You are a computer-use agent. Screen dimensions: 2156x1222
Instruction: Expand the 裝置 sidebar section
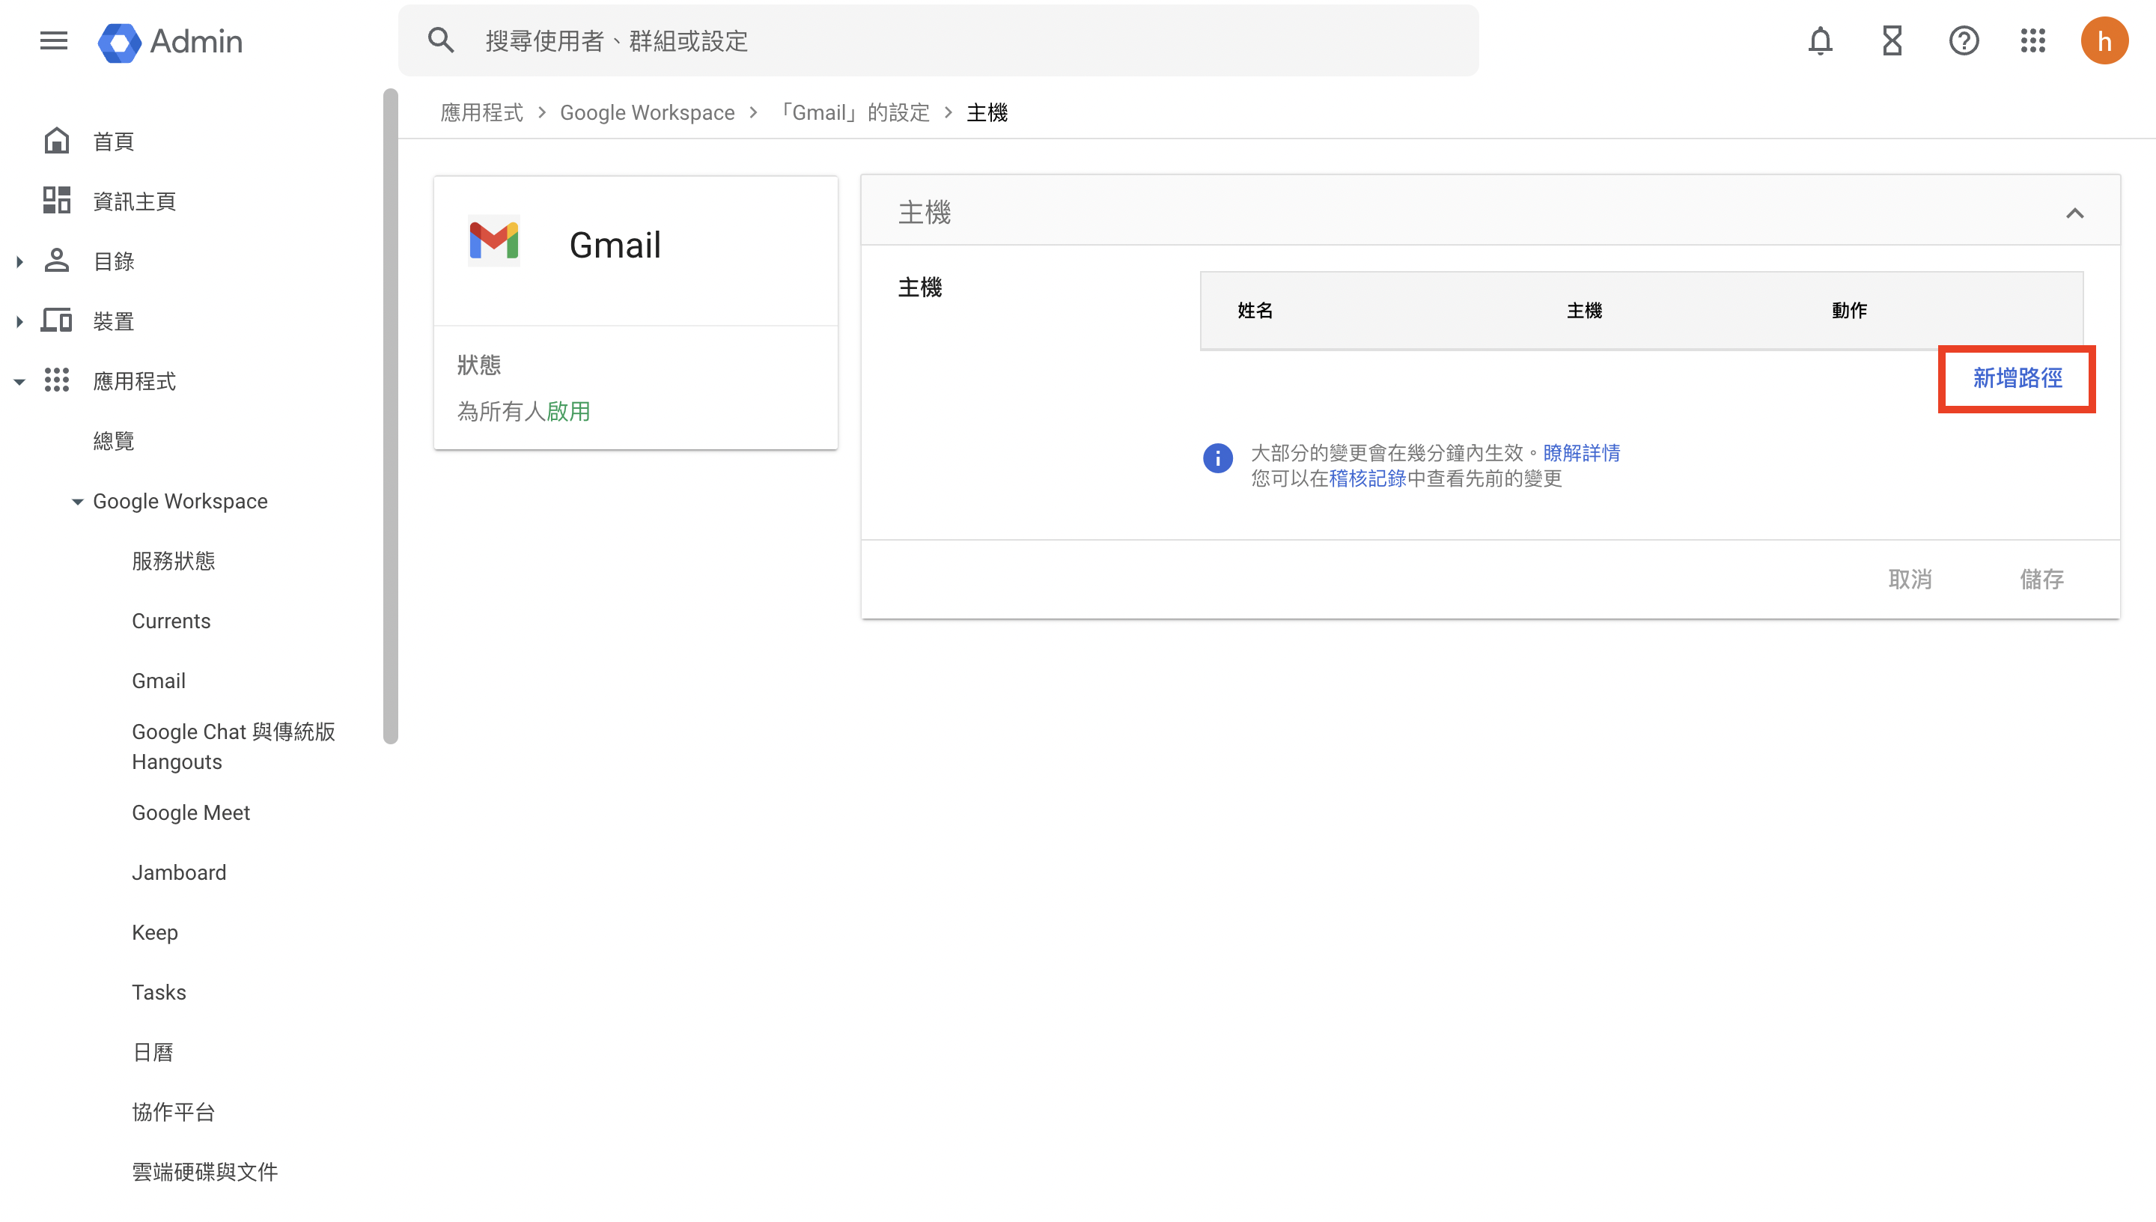pos(19,321)
